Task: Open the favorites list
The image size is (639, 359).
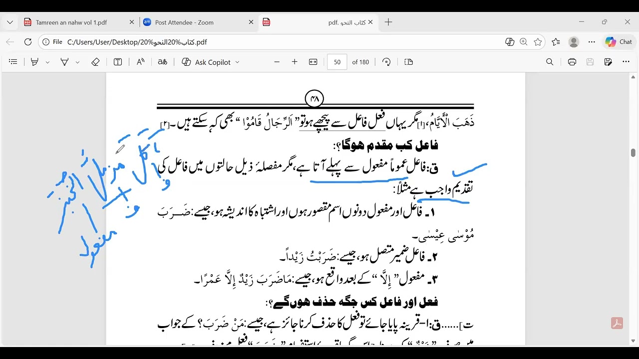Action: click(556, 42)
